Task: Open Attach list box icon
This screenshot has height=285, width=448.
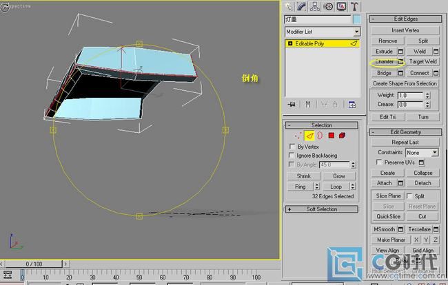Action: (x=400, y=183)
